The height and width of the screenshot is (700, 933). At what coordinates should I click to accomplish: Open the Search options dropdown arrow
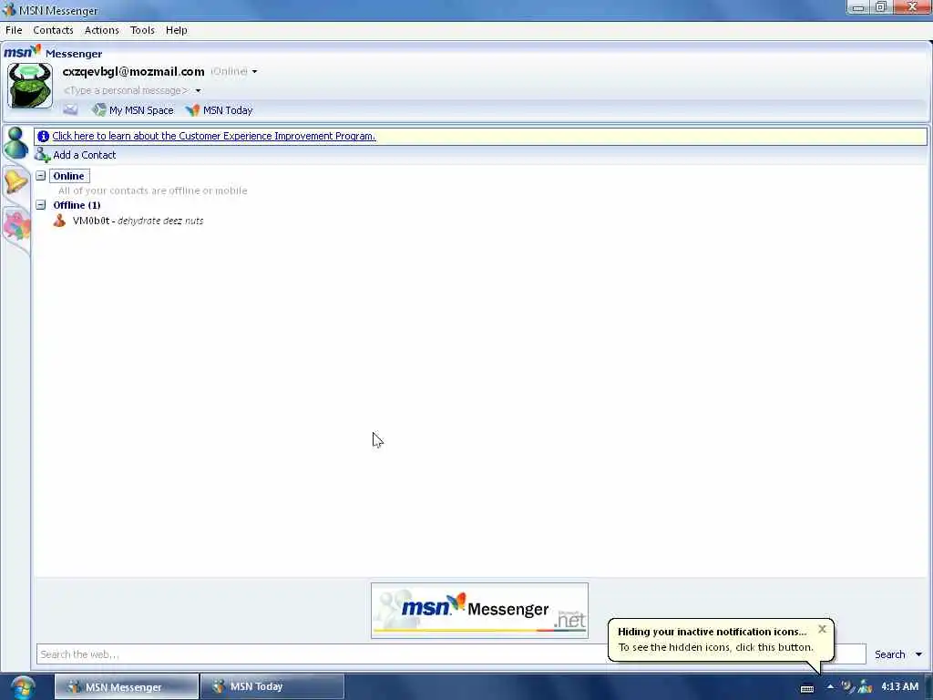(x=918, y=654)
